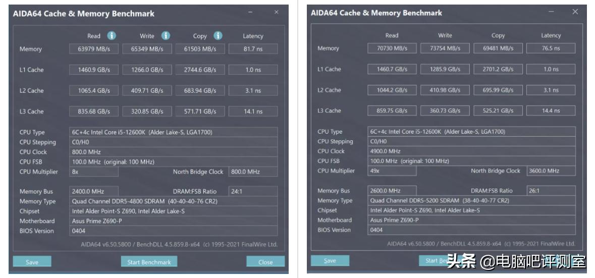Click the 14.1 ns L3 latency value
Viewport: 595px width, 278px height.
[x=253, y=112]
